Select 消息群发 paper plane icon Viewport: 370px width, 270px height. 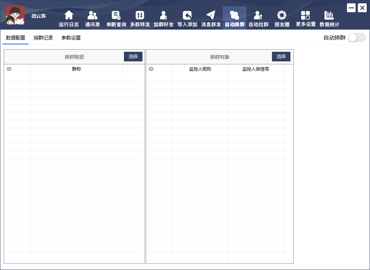pyautogui.click(x=211, y=16)
